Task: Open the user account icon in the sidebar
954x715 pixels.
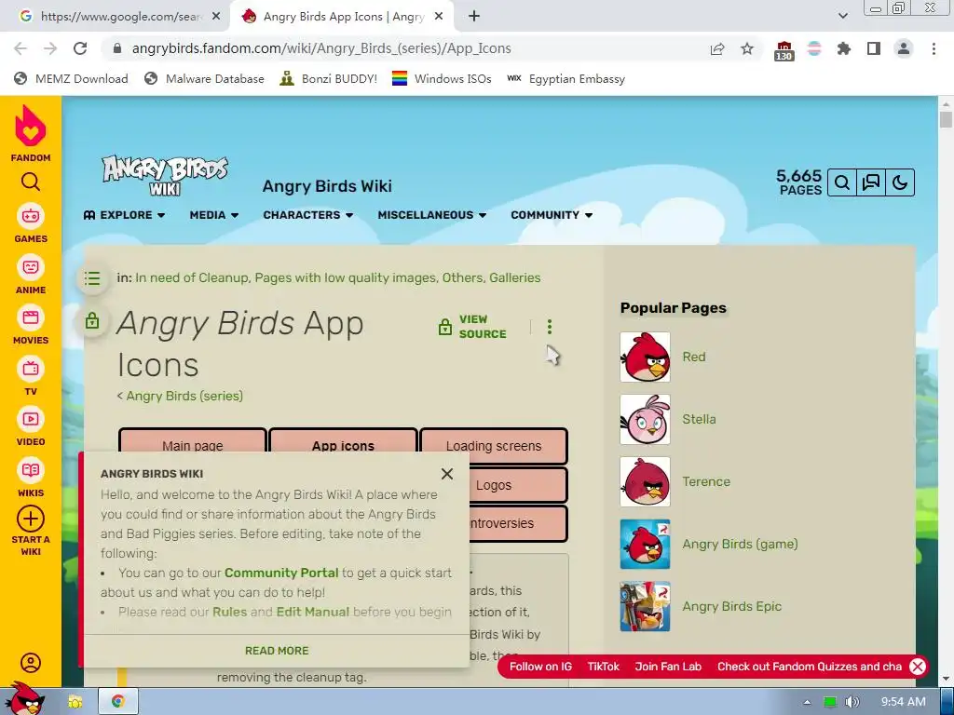Action: coord(31,662)
